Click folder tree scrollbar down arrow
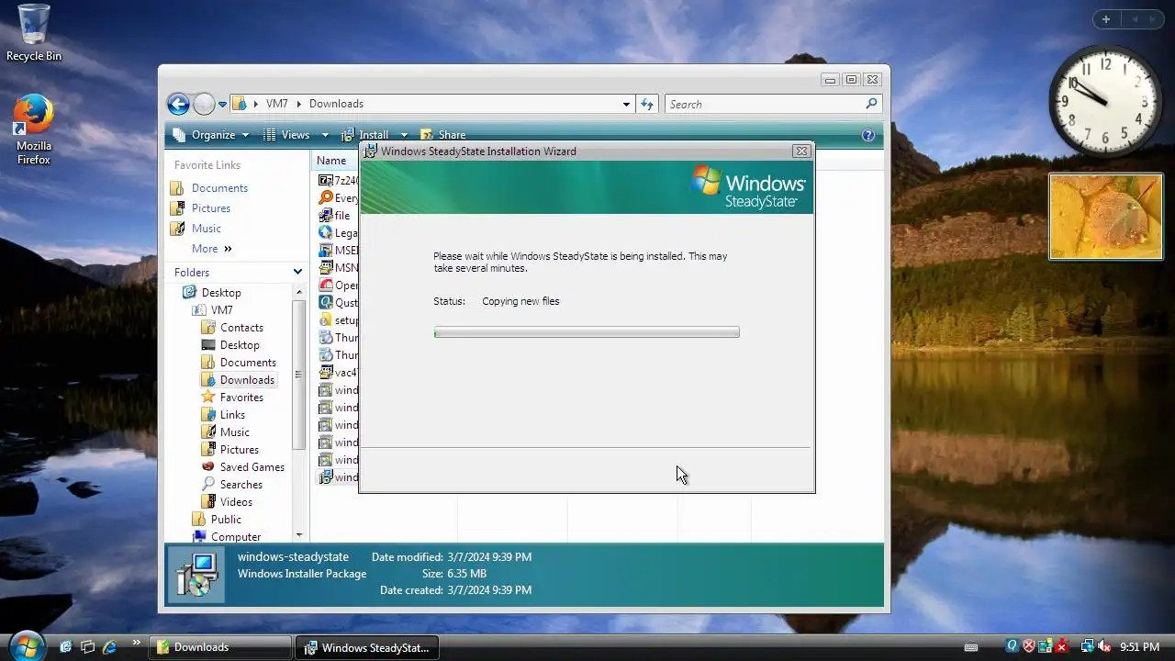This screenshot has width=1175, height=661. pyautogui.click(x=299, y=535)
